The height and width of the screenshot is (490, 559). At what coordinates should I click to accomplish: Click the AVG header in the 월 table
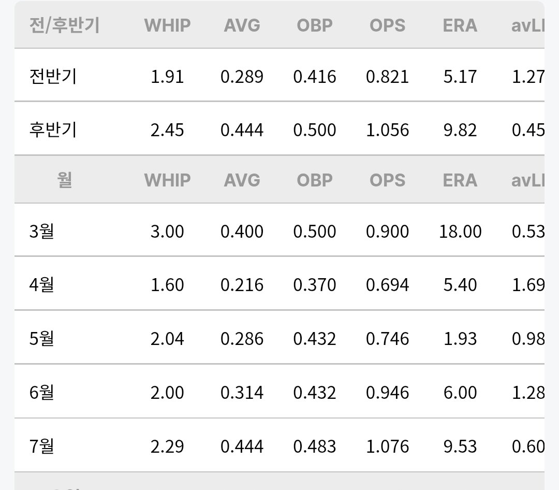[x=242, y=180]
